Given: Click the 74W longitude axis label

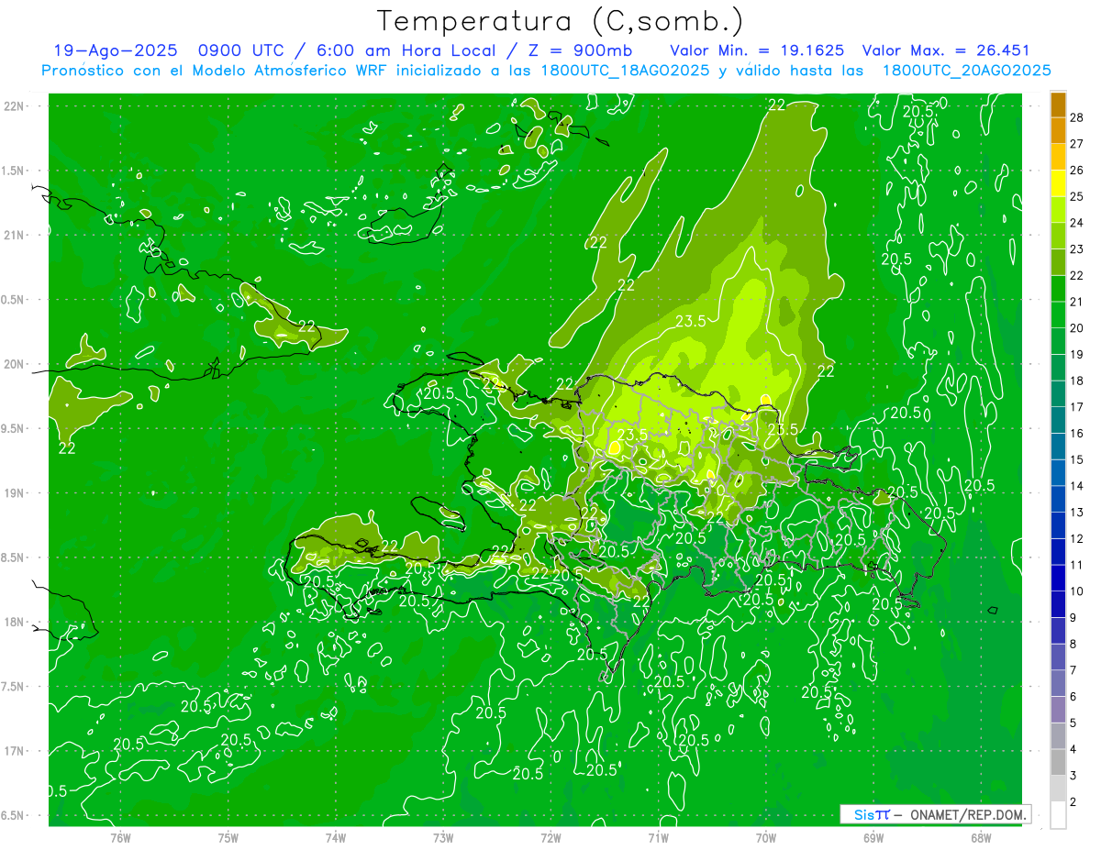Looking at the screenshot, I should [x=336, y=837].
